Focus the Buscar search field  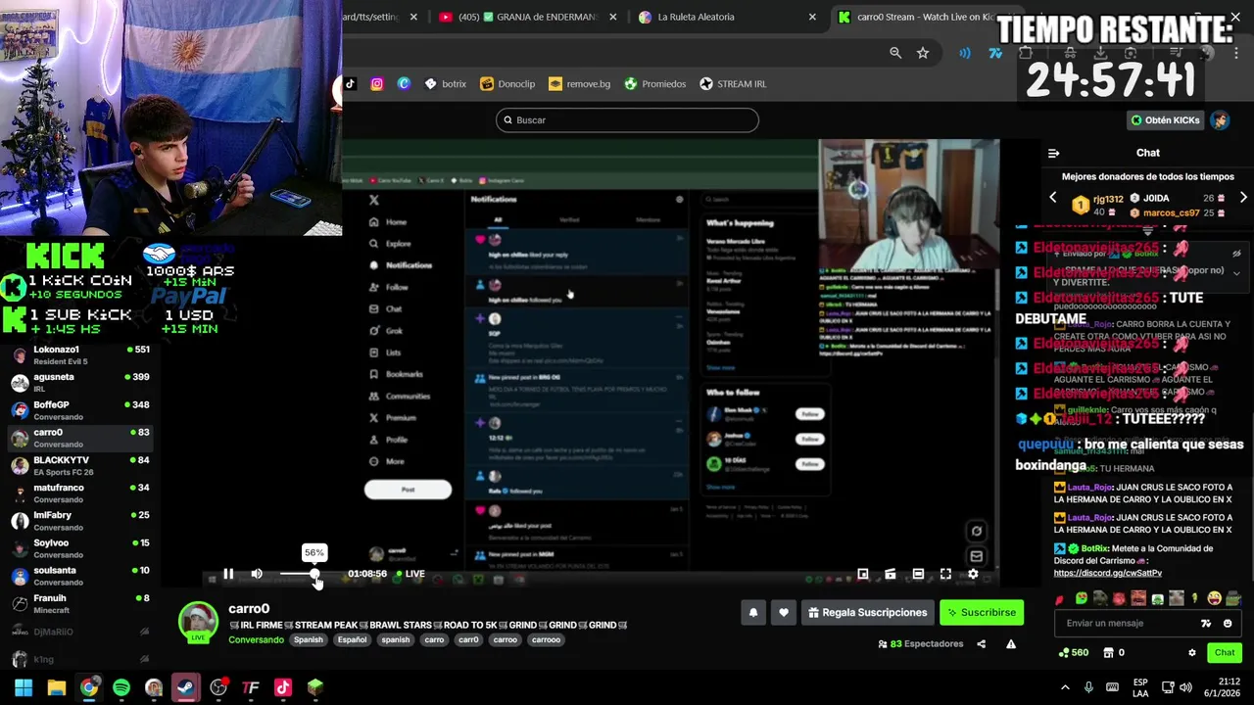pyautogui.click(x=627, y=120)
